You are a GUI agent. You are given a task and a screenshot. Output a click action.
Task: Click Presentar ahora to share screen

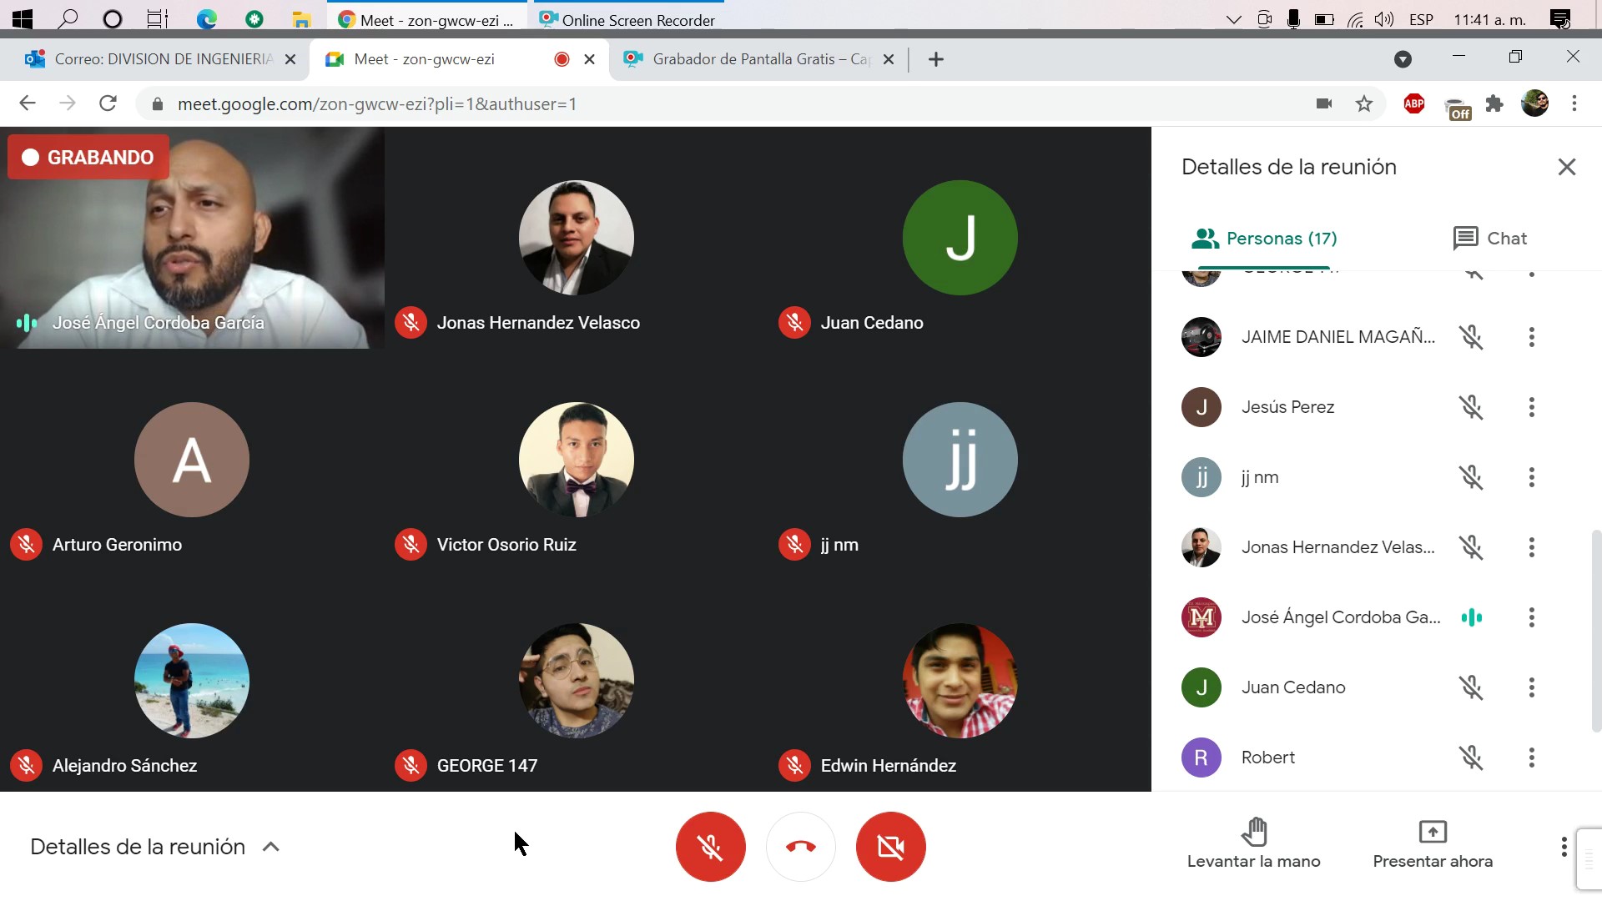(1433, 844)
